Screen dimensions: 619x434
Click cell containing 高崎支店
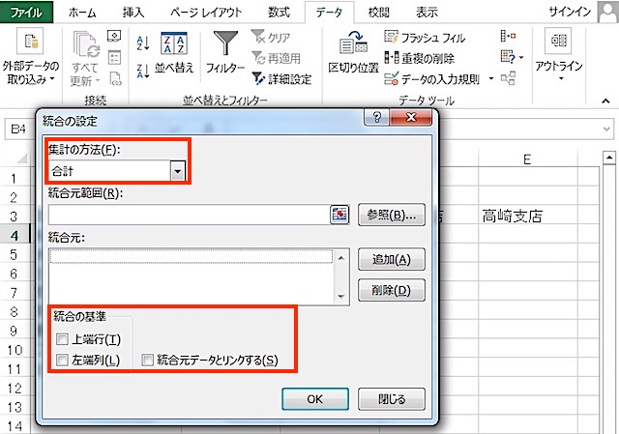(x=527, y=216)
